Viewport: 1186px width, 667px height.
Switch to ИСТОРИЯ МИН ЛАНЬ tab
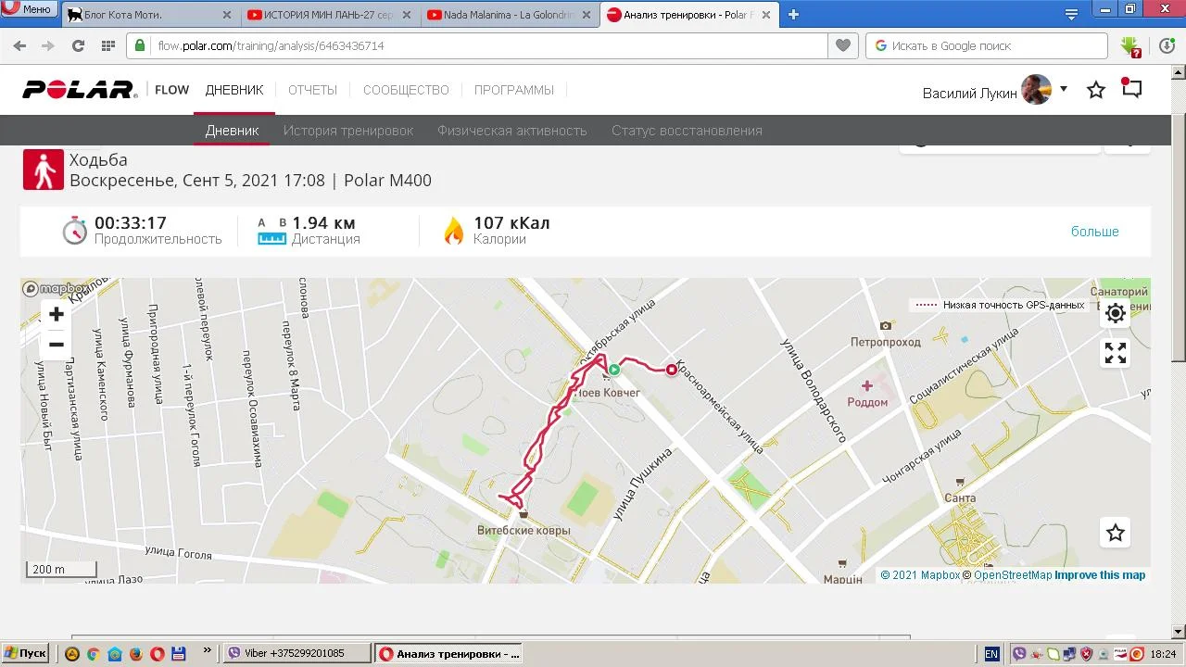click(329, 15)
